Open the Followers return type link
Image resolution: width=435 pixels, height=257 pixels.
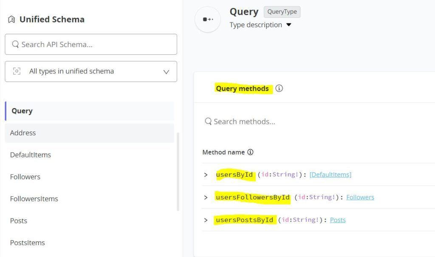coord(360,197)
